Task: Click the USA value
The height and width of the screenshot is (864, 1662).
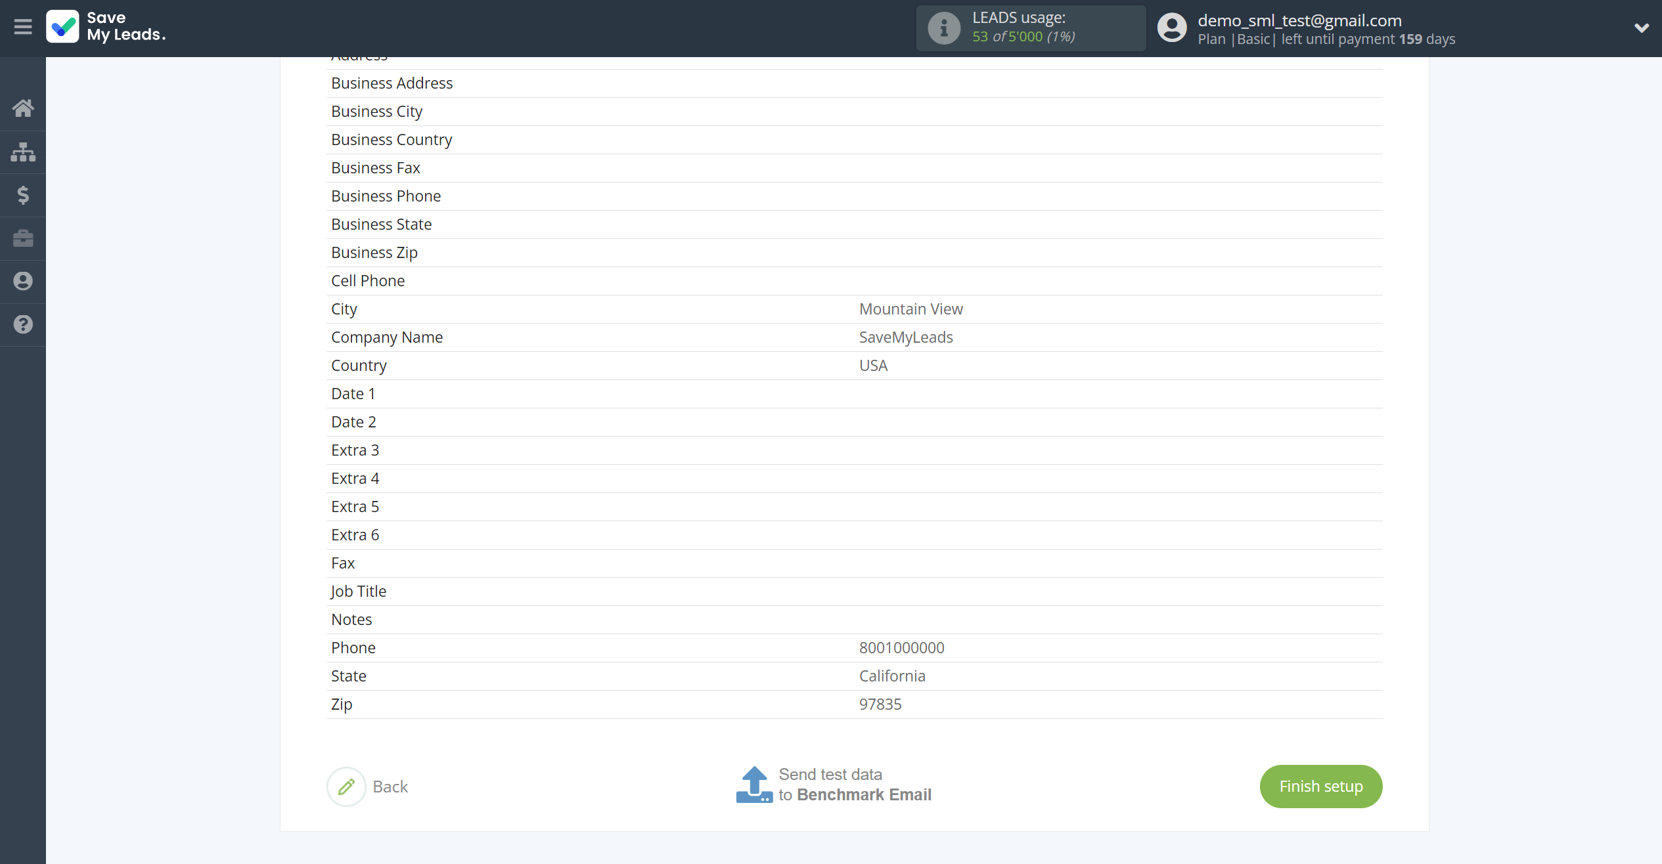Action: (x=873, y=366)
